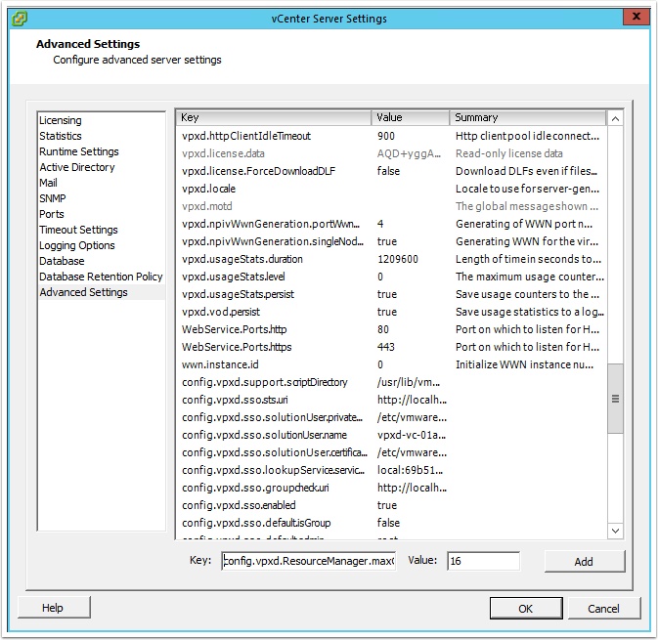The width and height of the screenshot is (658, 640).
Task: Select the vpxd.httpClientIdleTimeout row
Action: pos(391,136)
